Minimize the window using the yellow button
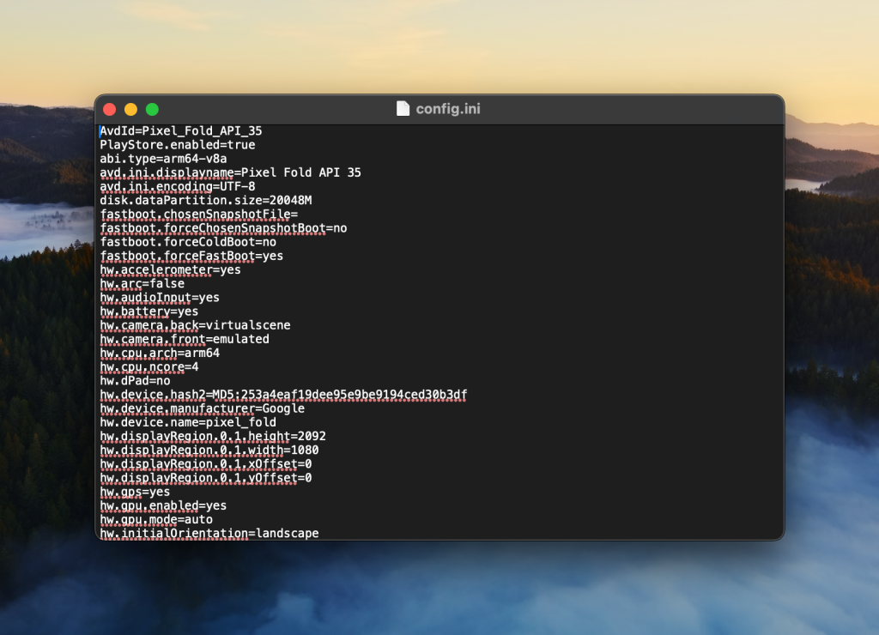Screen dimensions: 879x635 131,109
